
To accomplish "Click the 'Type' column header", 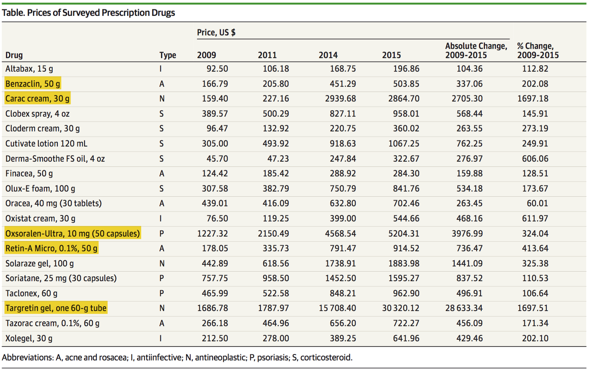I will pos(167,55).
